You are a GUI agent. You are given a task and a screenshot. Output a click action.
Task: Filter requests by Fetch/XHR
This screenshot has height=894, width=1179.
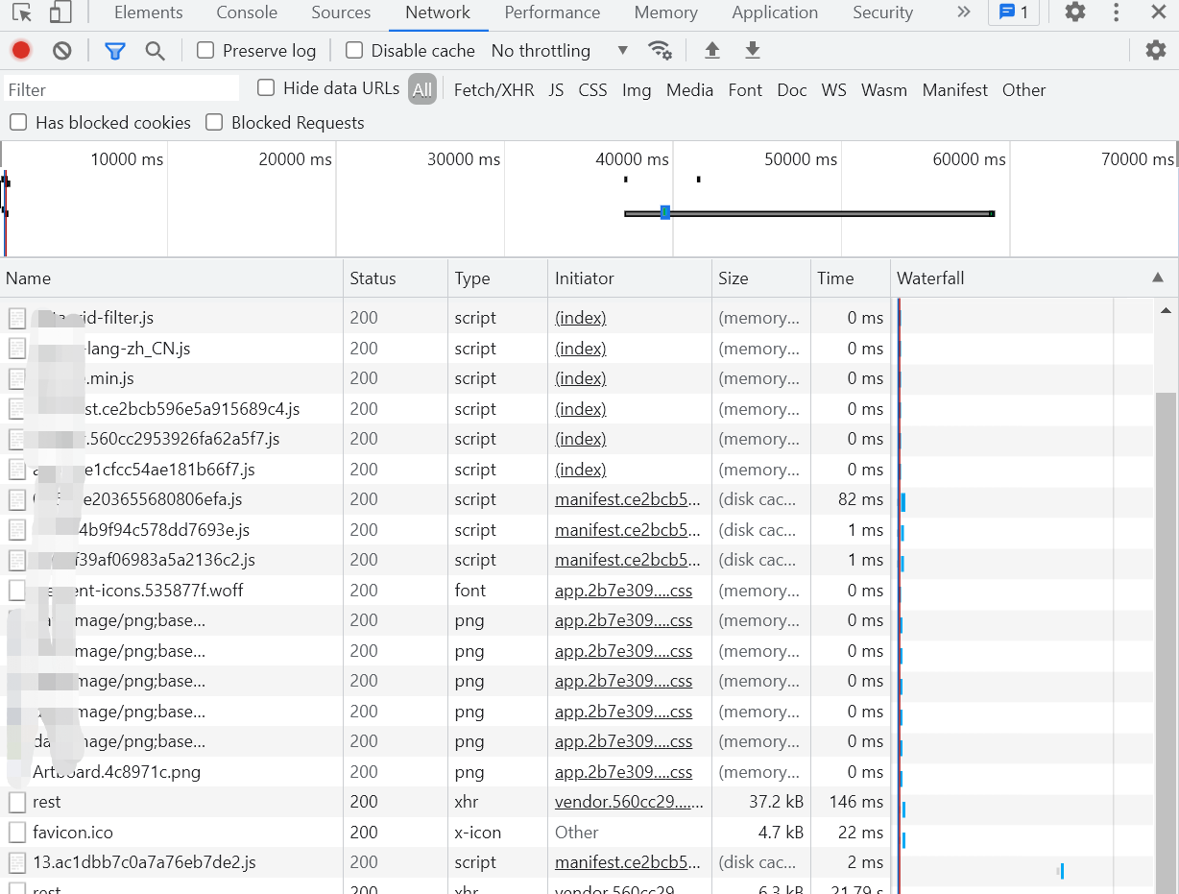point(493,89)
